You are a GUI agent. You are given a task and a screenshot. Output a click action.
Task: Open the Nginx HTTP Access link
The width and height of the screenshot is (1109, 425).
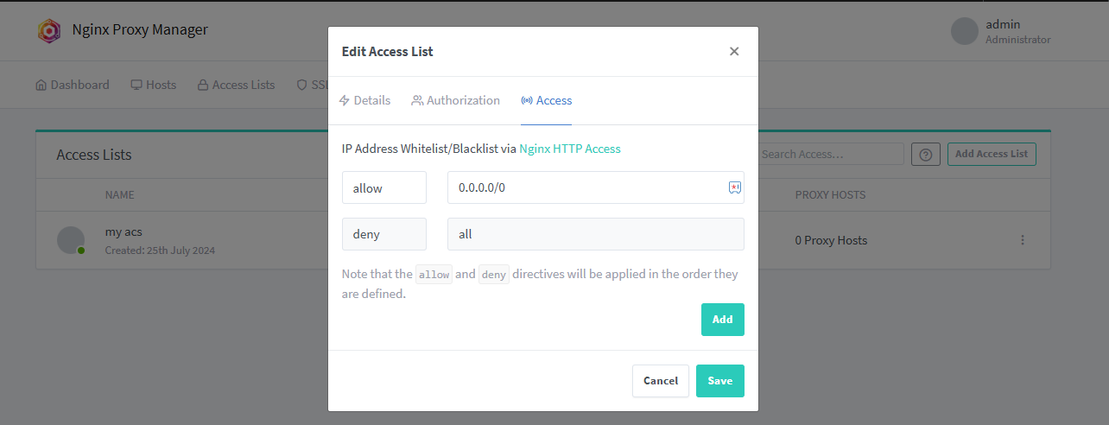[x=569, y=149]
